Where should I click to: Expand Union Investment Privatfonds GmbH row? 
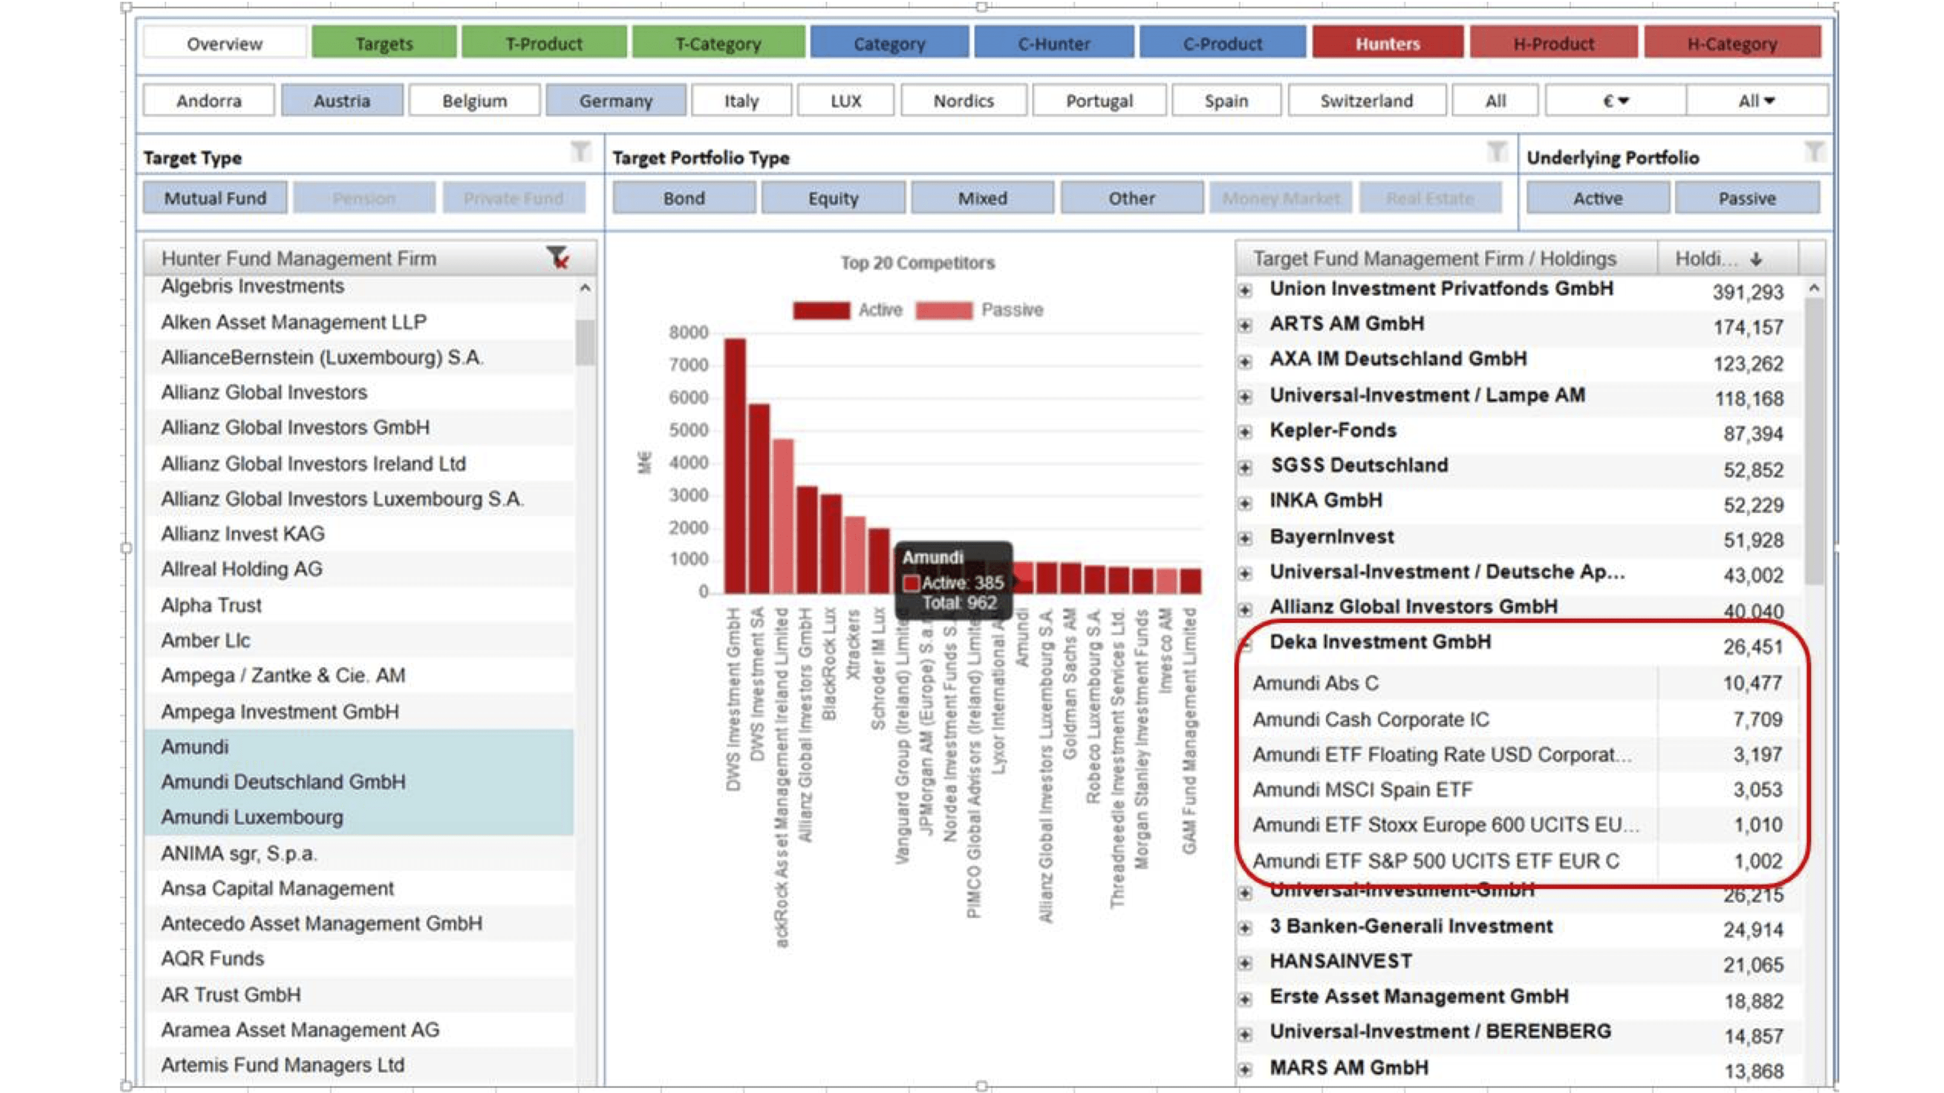tap(1246, 290)
